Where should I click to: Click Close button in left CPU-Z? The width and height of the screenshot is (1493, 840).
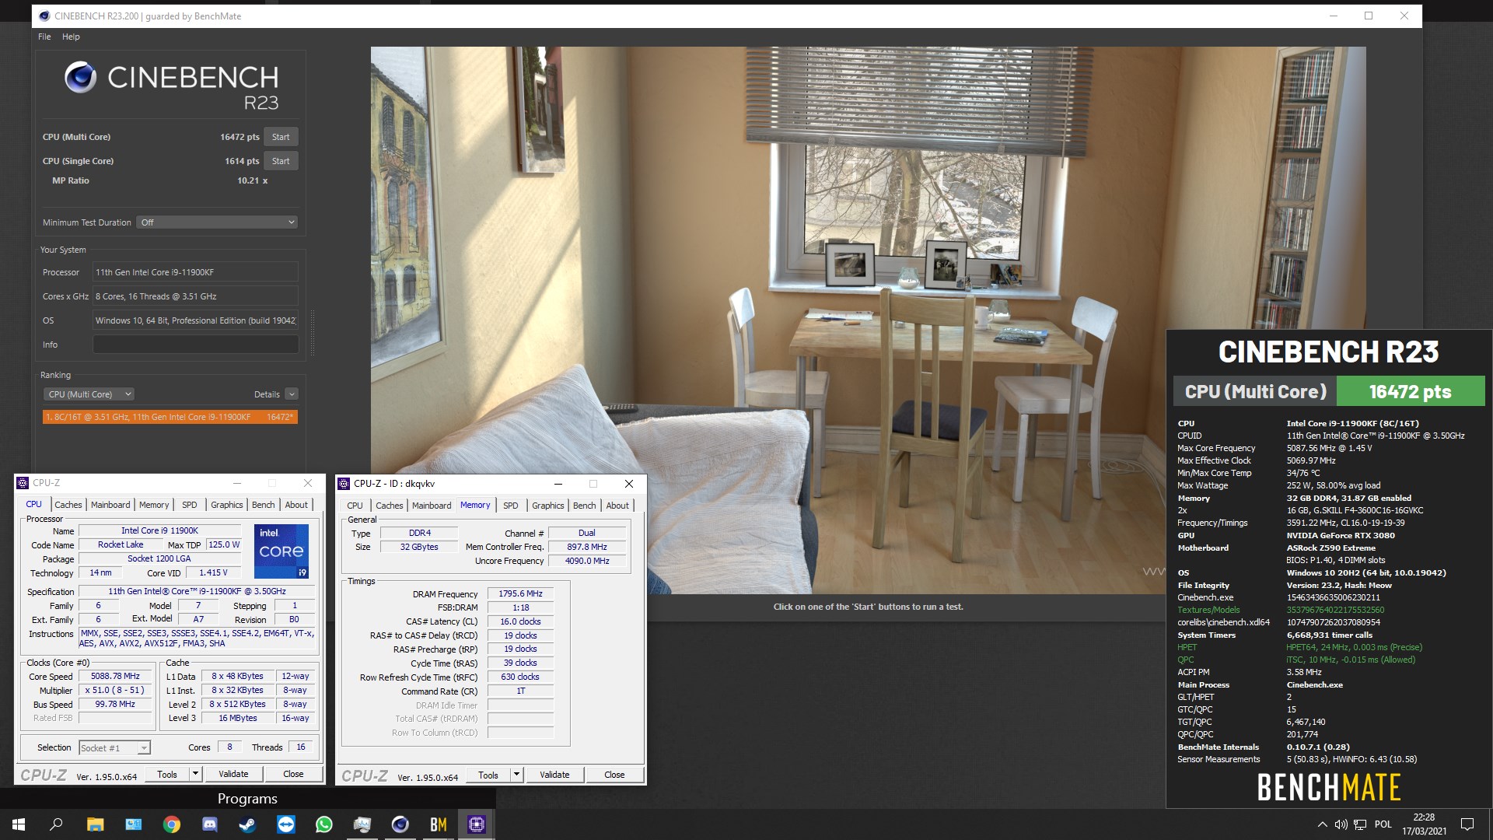[293, 774]
